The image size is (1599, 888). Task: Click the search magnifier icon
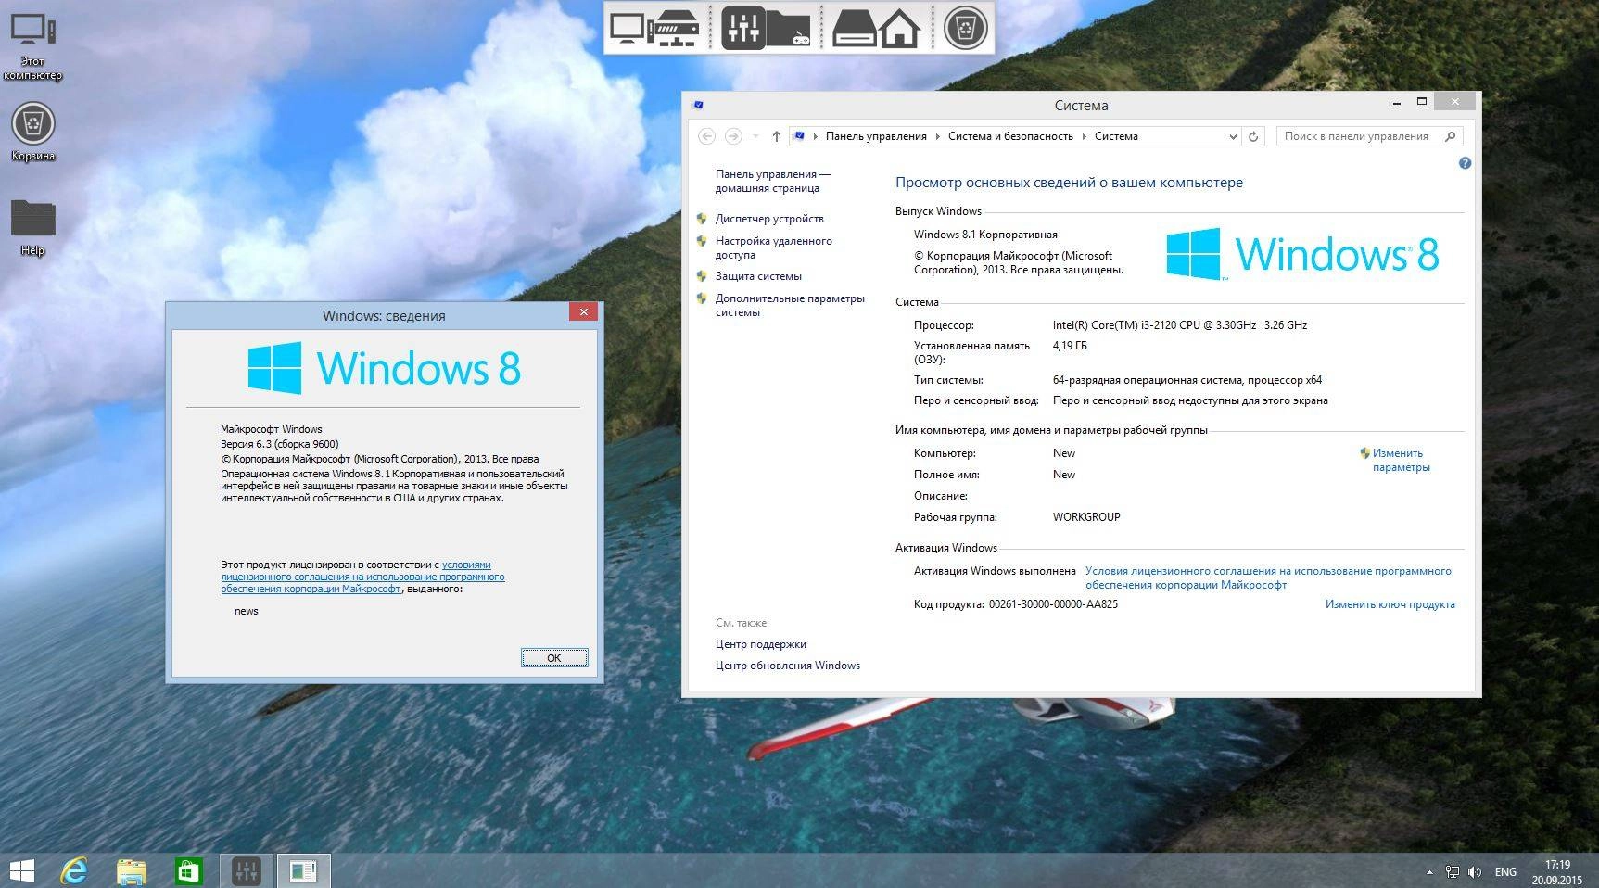tap(1451, 136)
